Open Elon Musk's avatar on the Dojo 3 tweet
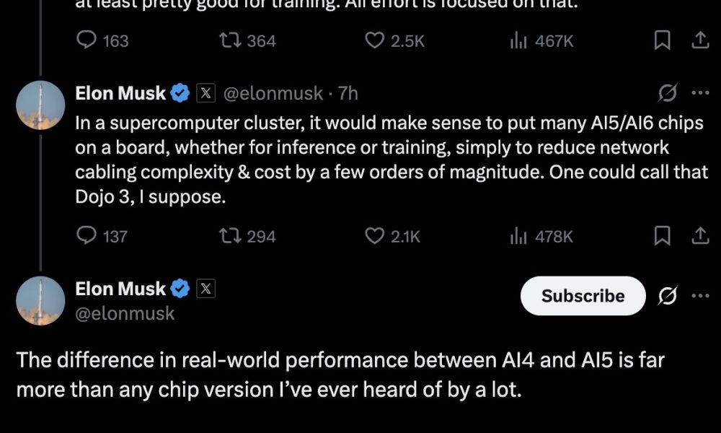Image resolution: width=721 pixels, height=433 pixels. click(x=41, y=106)
